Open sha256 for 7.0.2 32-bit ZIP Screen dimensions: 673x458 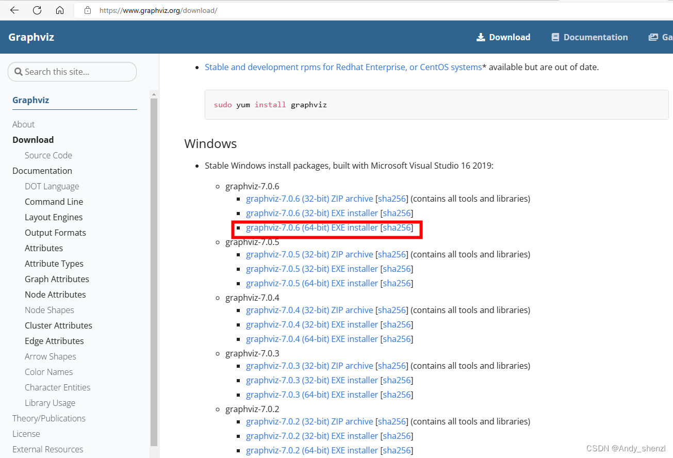(392, 421)
